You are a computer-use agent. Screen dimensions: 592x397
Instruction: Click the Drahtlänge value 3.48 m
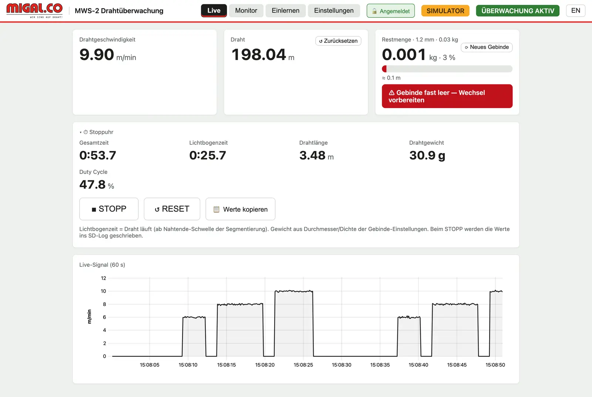[316, 155]
